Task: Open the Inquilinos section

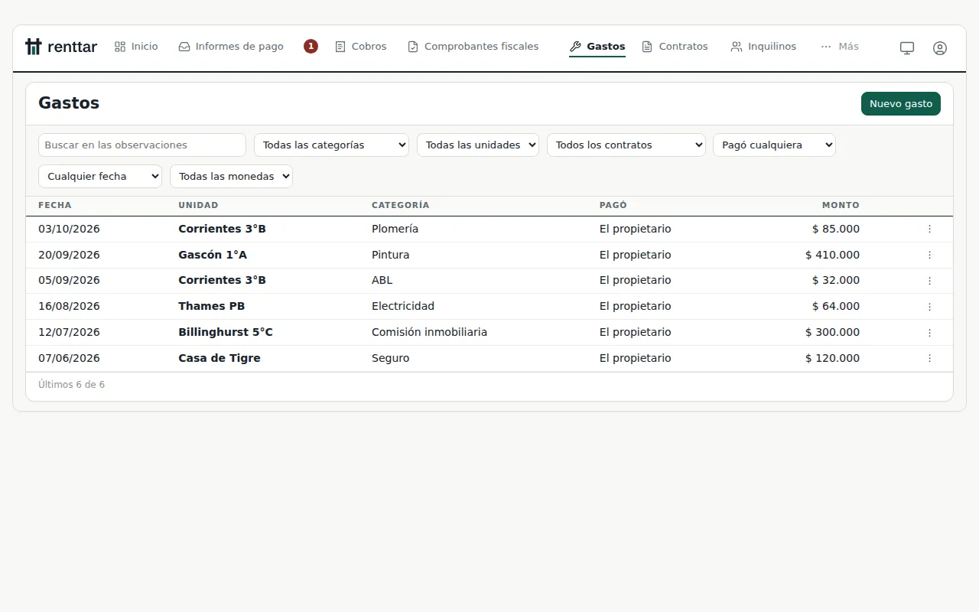Action: click(x=763, y=47)
